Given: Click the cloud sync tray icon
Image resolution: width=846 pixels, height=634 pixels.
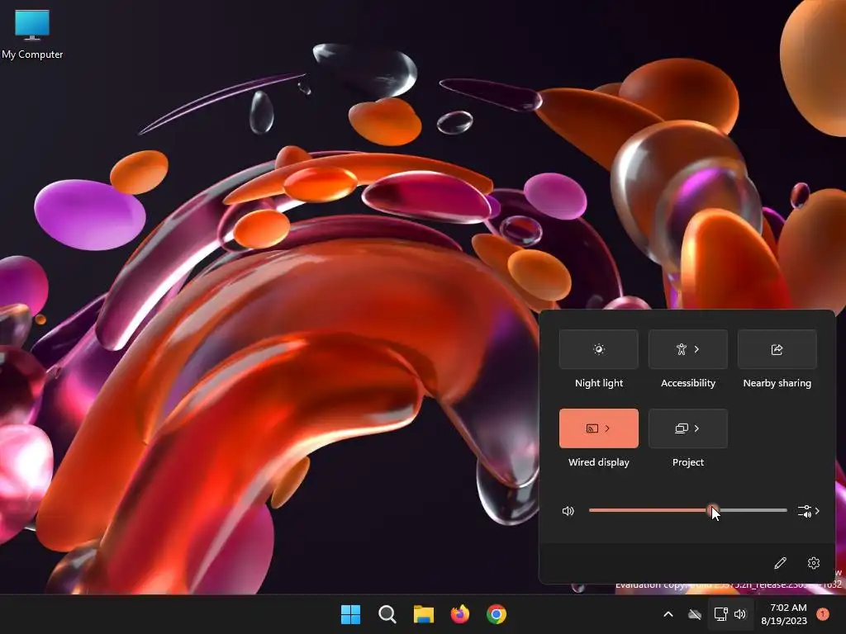Looking at the screenshot, I should coord(694,614).
